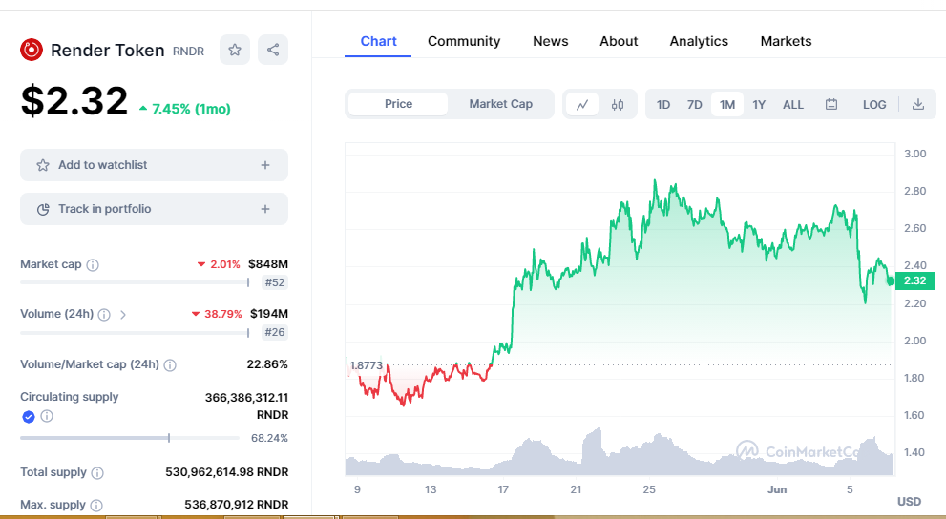Click Market cap rank #52 badge
Screen dimensions: 946x519
tap(275, 282)
